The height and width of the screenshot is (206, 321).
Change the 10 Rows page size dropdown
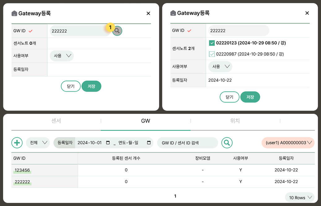[300, 197]
